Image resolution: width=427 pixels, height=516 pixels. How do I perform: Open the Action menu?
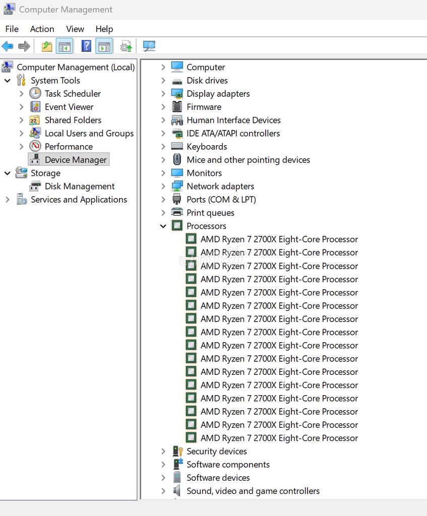pyautogui.click(x=42, y=29)
